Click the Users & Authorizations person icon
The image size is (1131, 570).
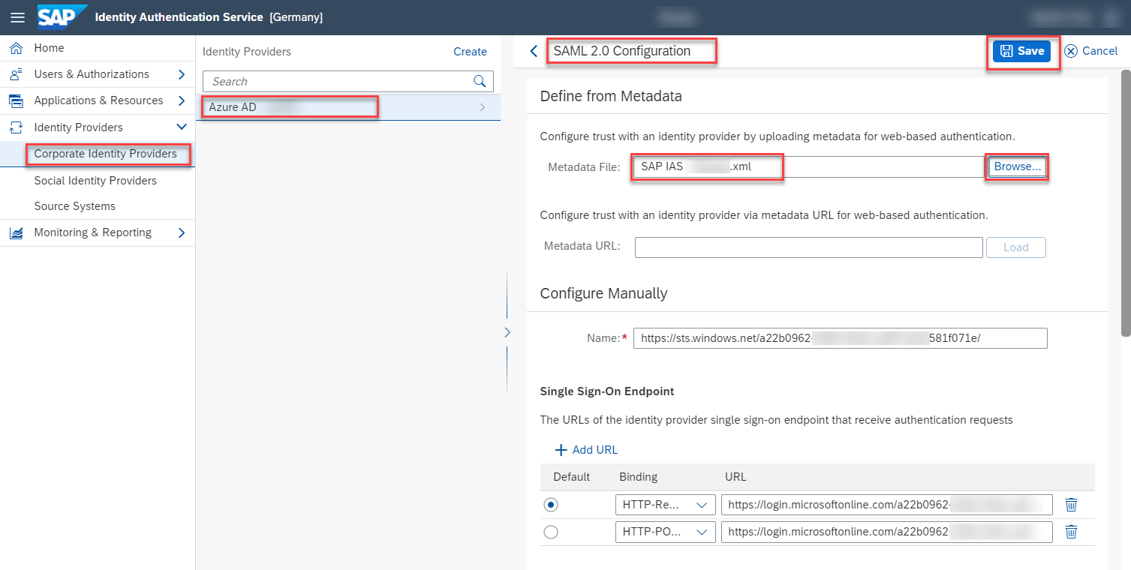[x=16, y=74]
